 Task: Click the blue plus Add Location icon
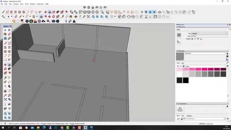click(x=27, y=21)
